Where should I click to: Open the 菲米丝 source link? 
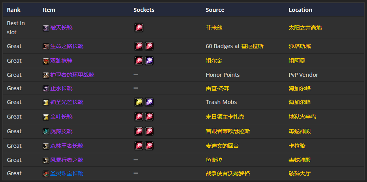(214, 28)
